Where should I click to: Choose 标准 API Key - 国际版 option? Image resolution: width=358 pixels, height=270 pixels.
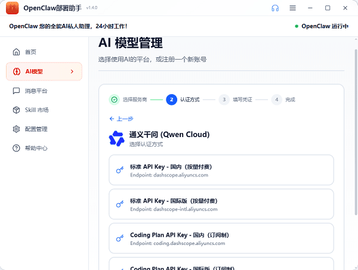click(221, 204)
